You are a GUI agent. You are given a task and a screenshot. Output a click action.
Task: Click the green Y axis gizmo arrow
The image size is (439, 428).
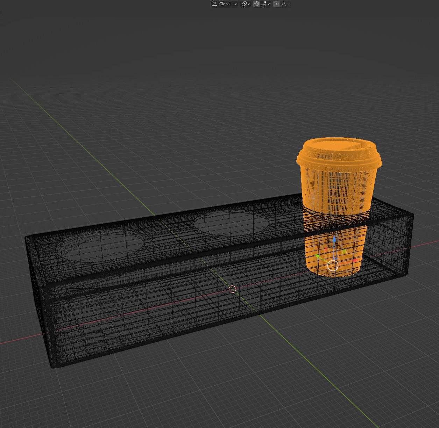pos(318,257)
